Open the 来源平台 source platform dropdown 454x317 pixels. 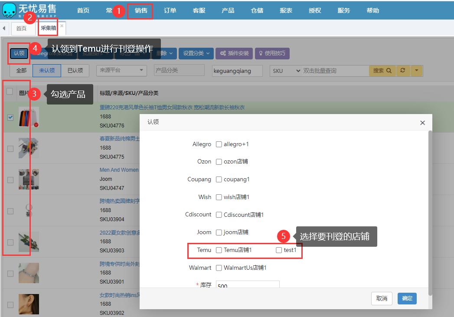121,71
